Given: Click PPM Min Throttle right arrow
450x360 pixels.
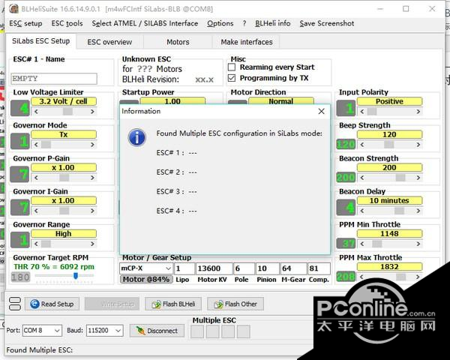Looking at the screenshot, I should coord(418,244).
